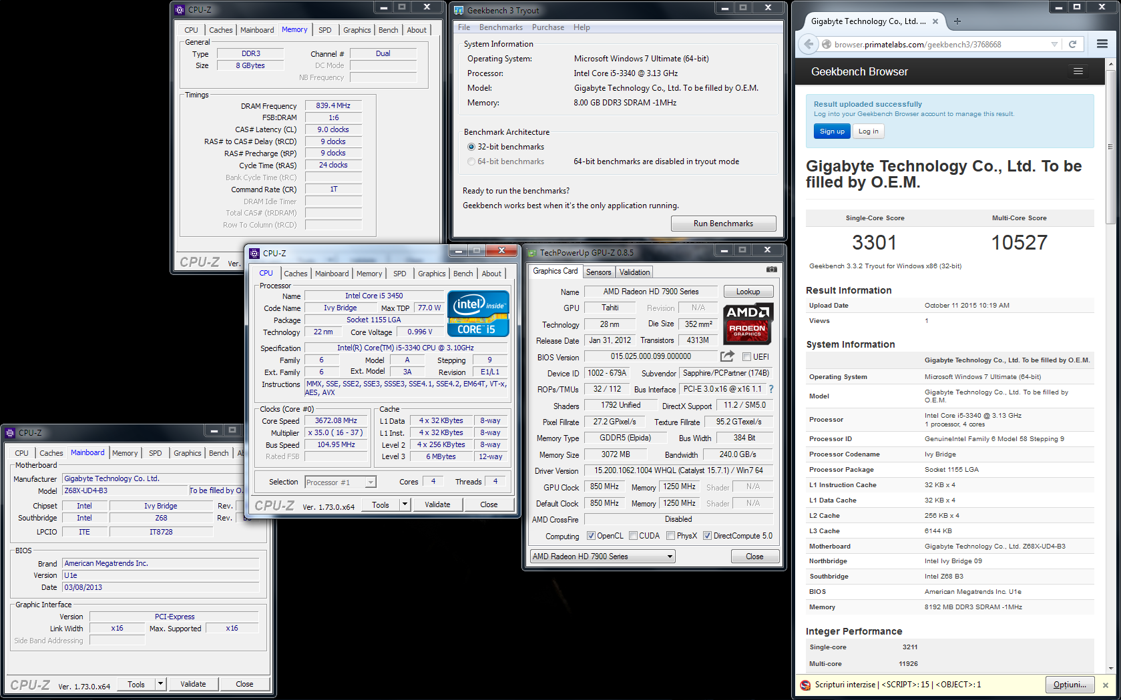Open the Sensors tab in GPU-Z
The image size is (1121, 700).
(599, 272)
